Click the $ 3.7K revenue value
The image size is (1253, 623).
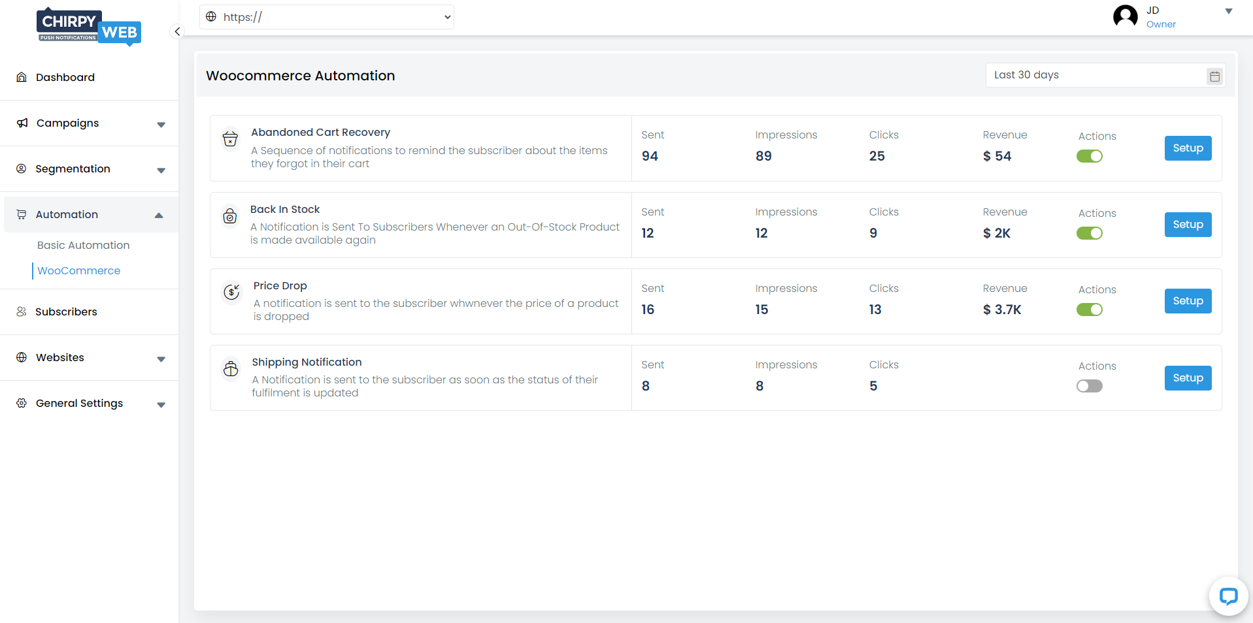pos(1002,310)
